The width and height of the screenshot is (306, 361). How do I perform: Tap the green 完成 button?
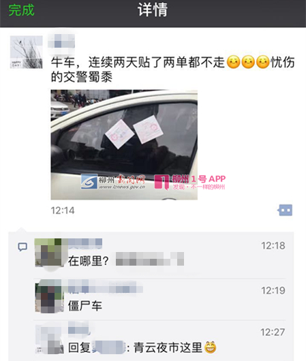point(21,10)
